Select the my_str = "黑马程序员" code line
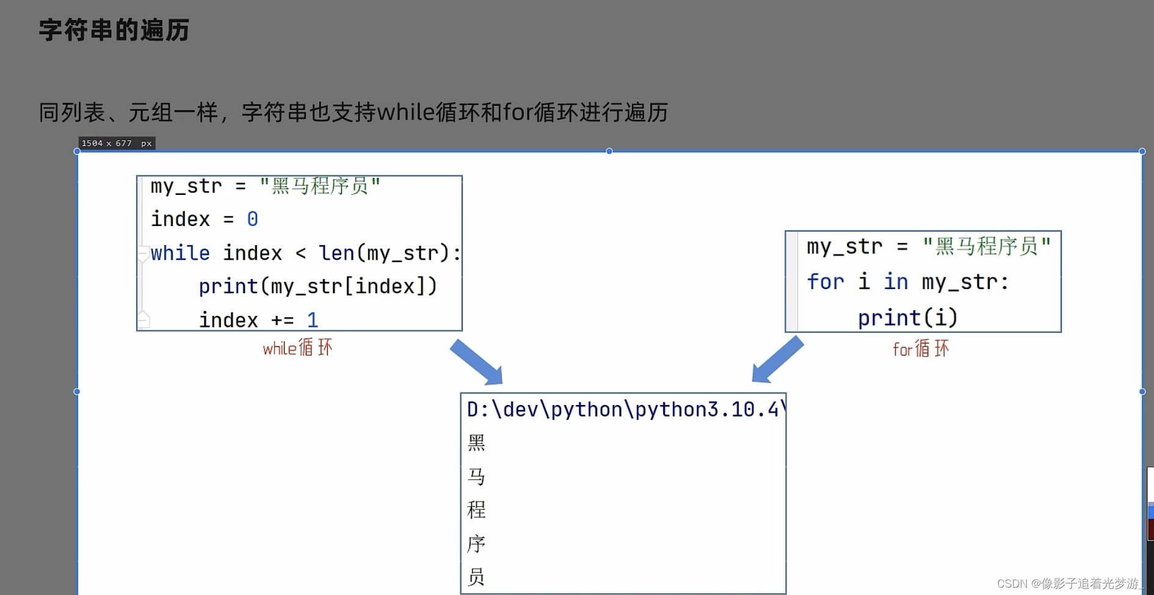 (x=264, y=186)
